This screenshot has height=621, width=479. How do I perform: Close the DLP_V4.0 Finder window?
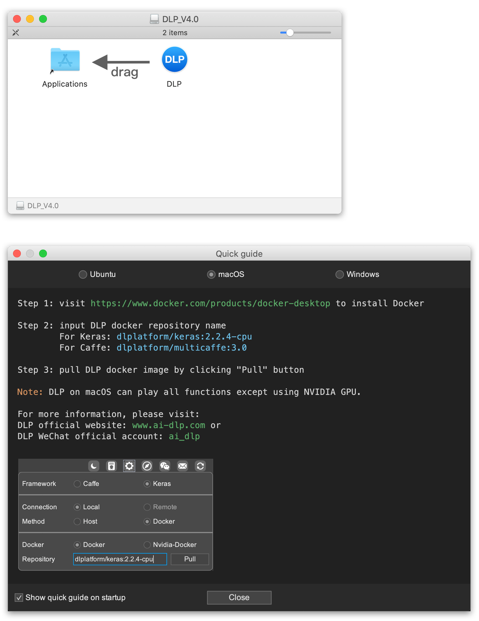(17, 19)
